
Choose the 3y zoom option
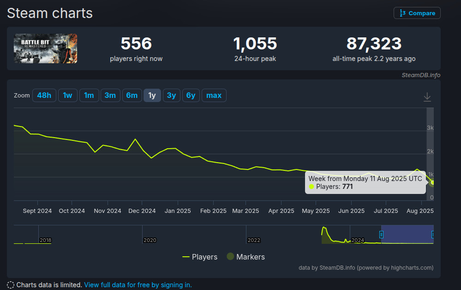click(171, 95)
